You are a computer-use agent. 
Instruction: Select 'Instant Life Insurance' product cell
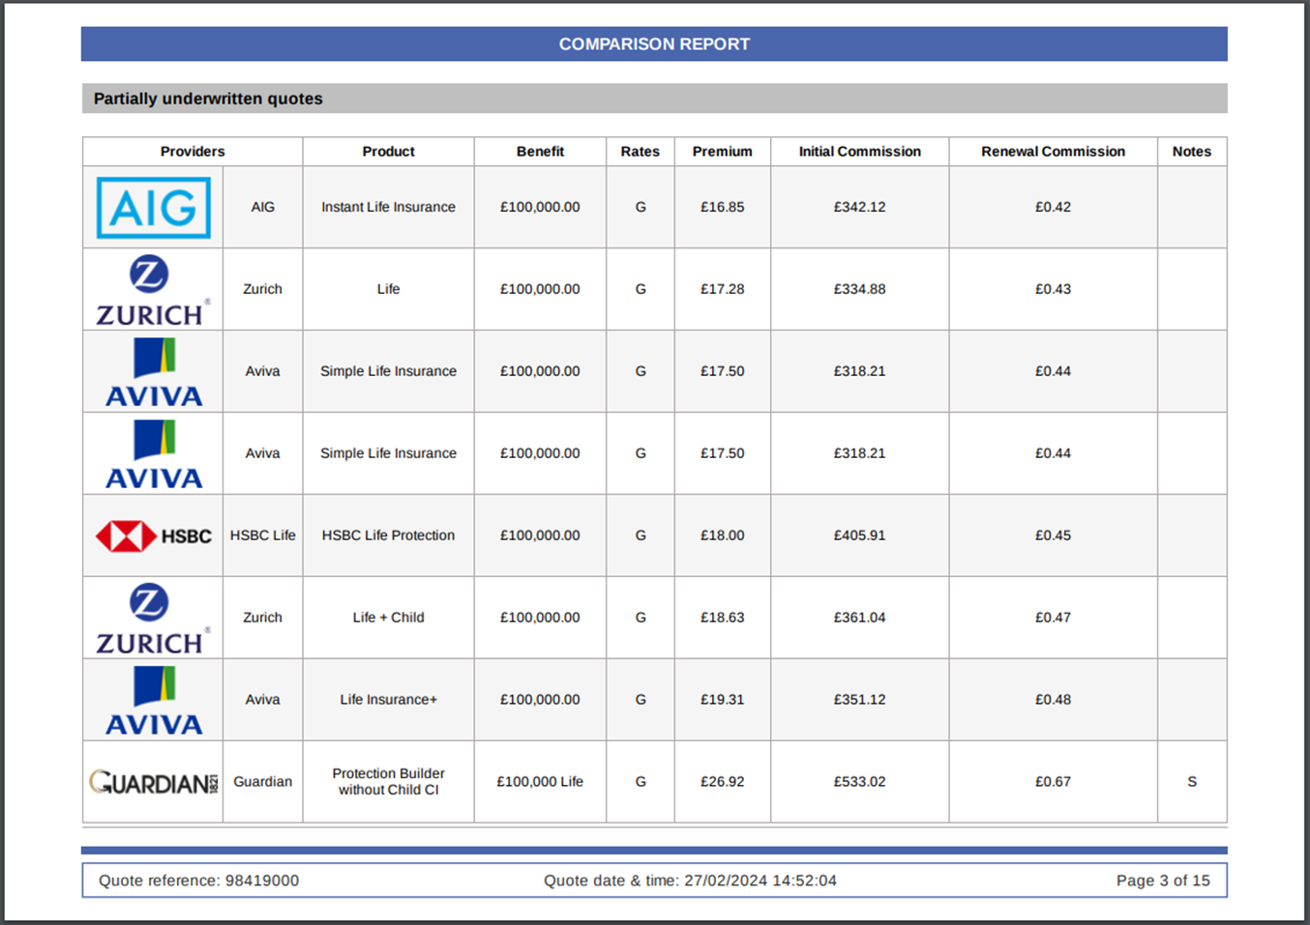point(389,207)
